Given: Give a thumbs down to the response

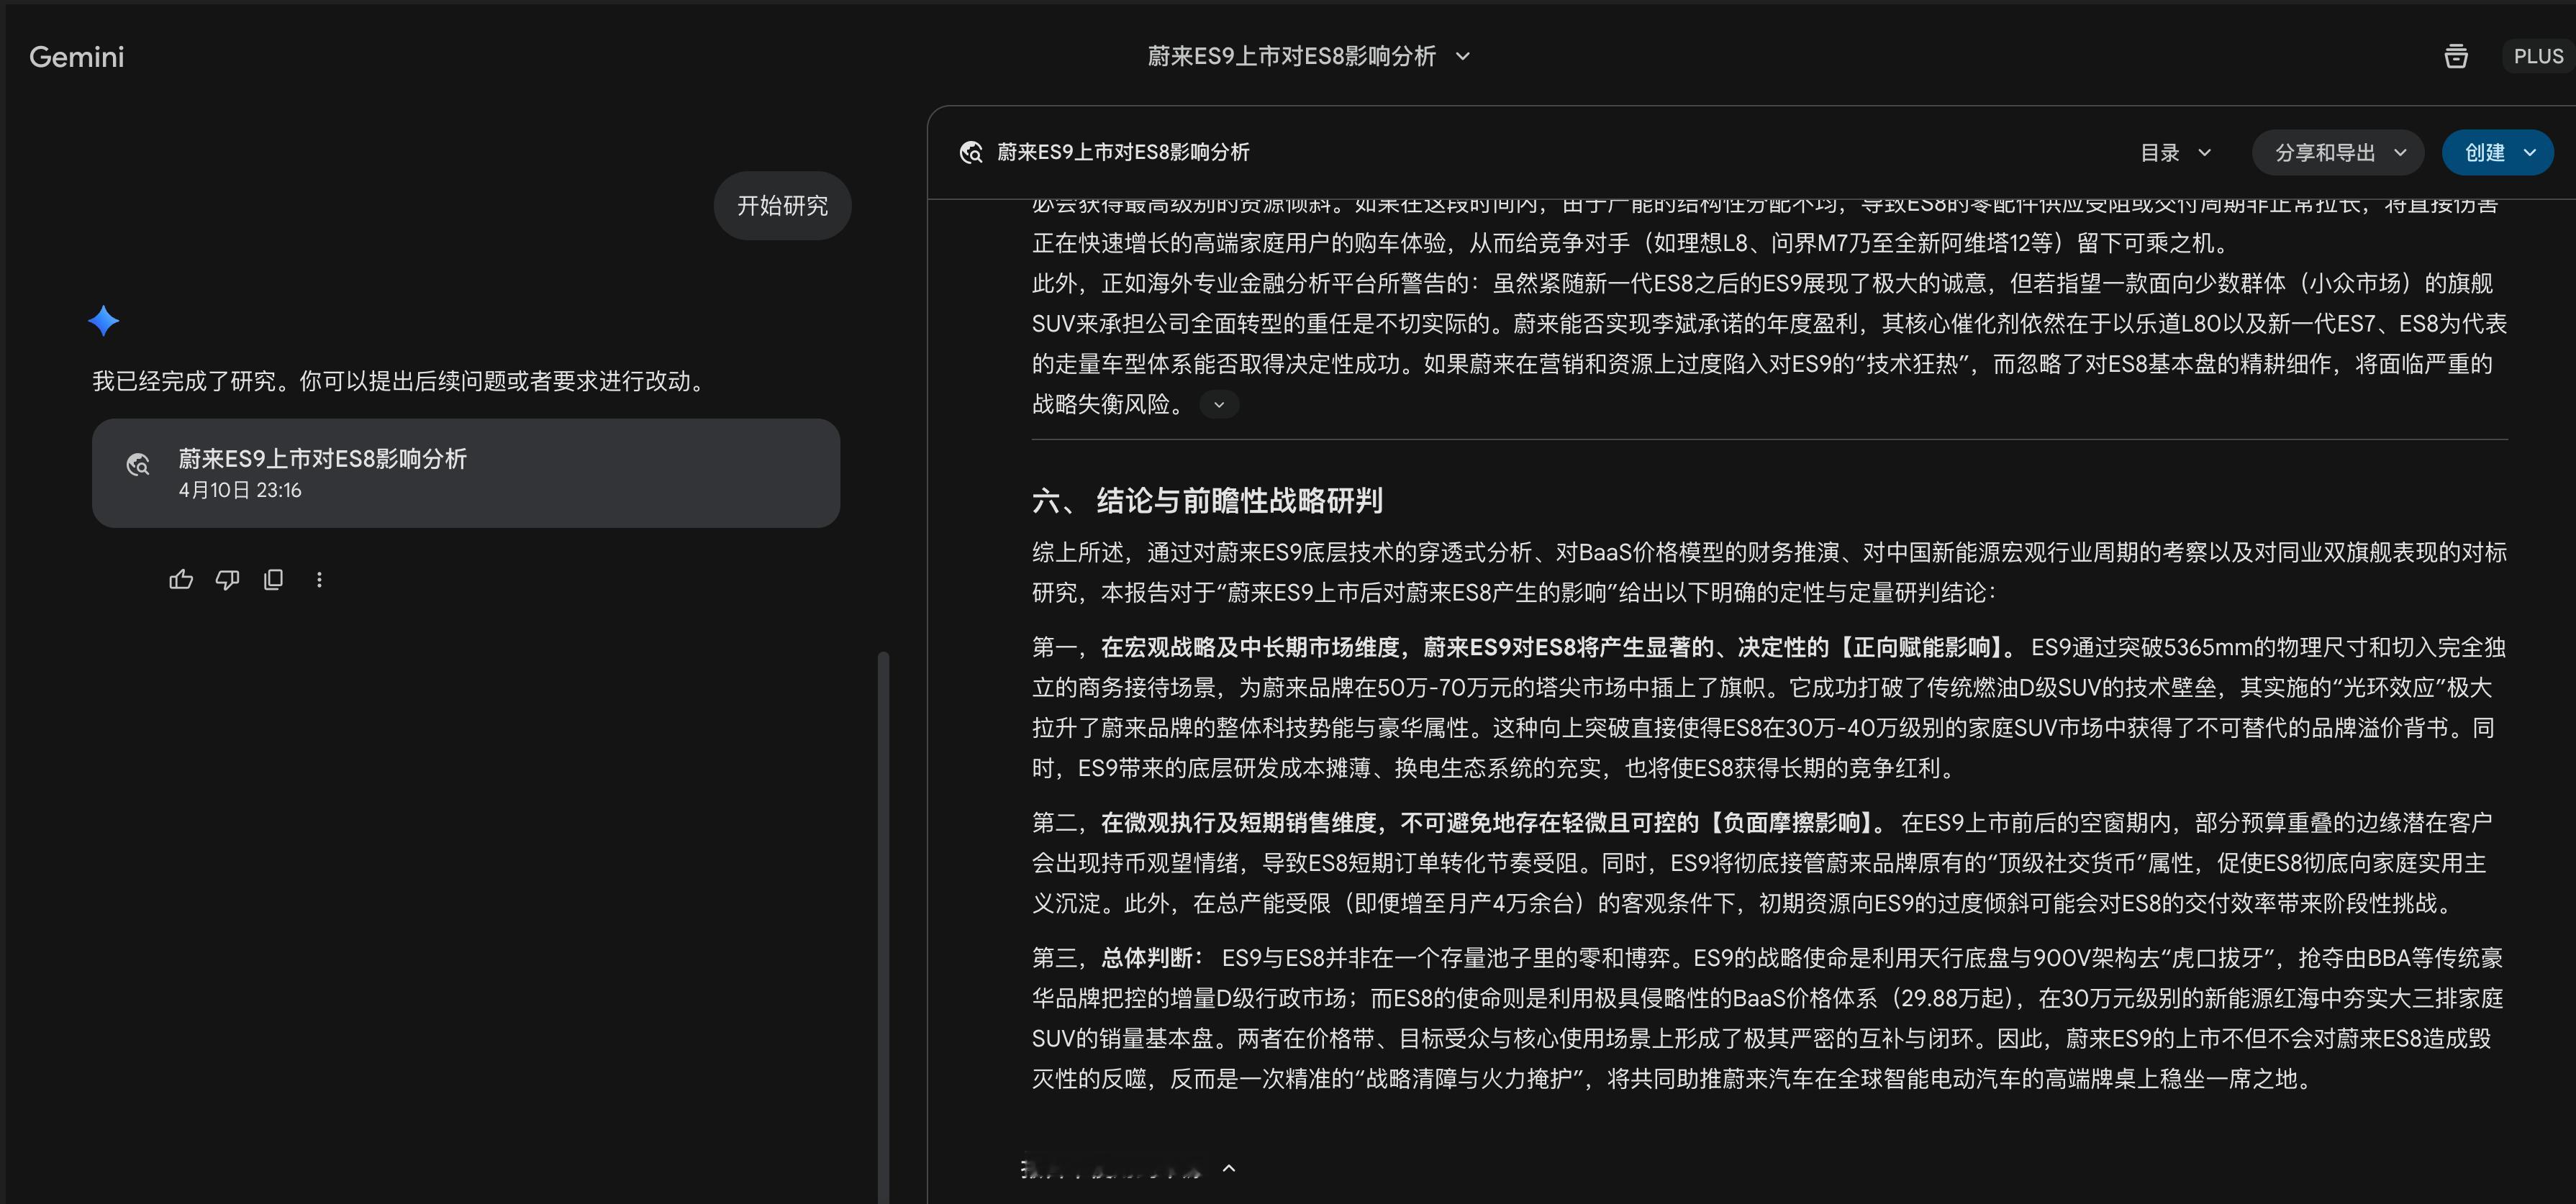Looking at the screenshot, I should (x=227, y=580).
